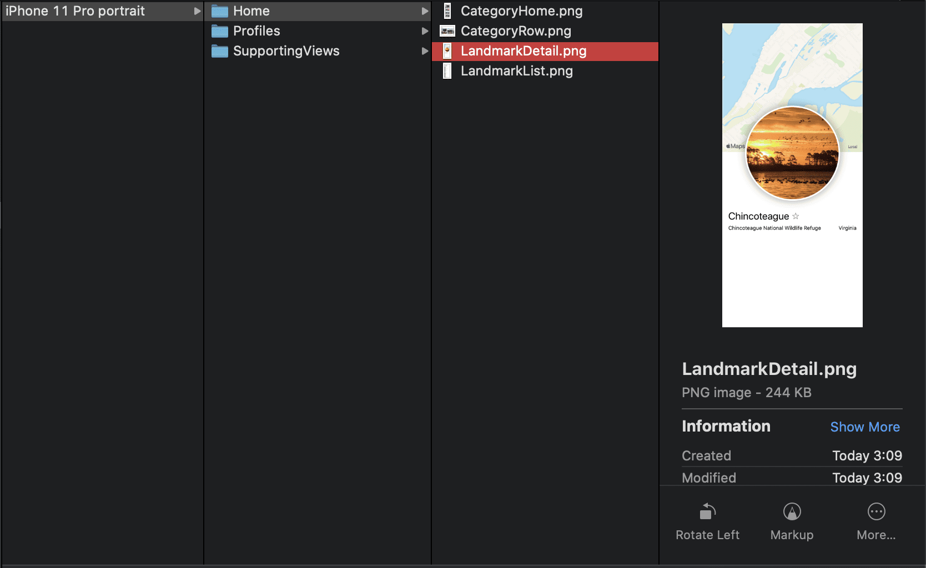The height and width of the screenshot is (568, 926).
Task: Select the SupportingViews folder name
Action: coord(286,51)
